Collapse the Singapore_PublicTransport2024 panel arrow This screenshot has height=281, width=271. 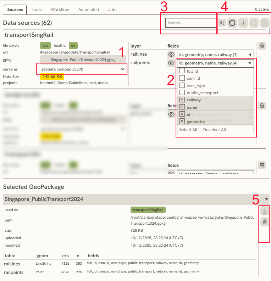point(266,199)
